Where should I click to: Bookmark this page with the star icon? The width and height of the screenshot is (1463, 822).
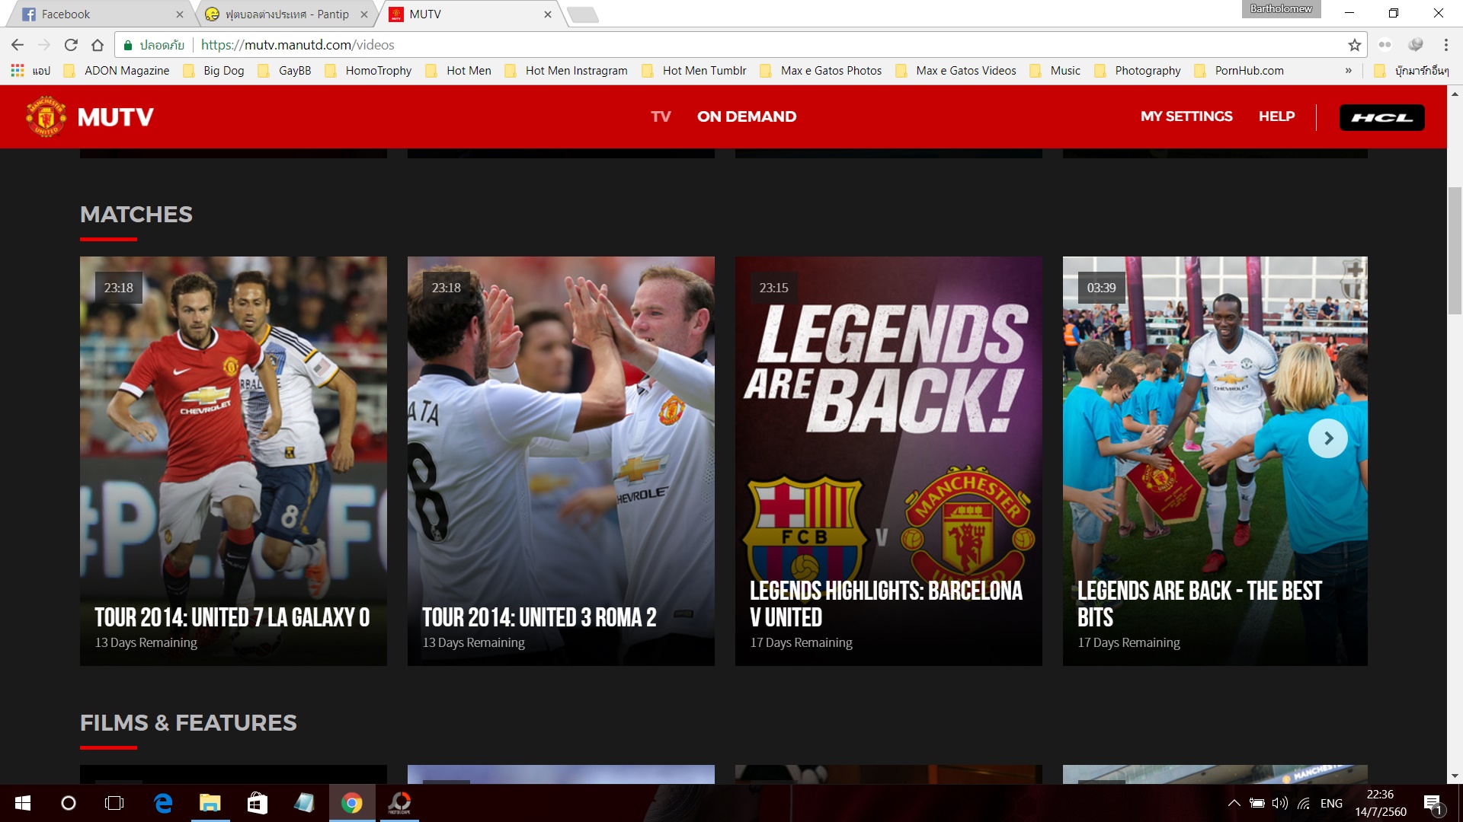1354,45
